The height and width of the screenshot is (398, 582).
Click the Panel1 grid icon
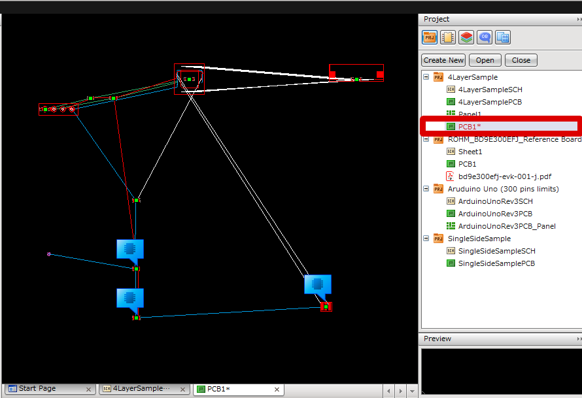pos(451,114)
